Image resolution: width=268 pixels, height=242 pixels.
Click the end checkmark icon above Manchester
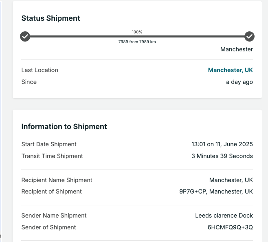point(249,37)
